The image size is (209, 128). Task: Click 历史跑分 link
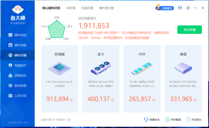[x=194, y=120]
